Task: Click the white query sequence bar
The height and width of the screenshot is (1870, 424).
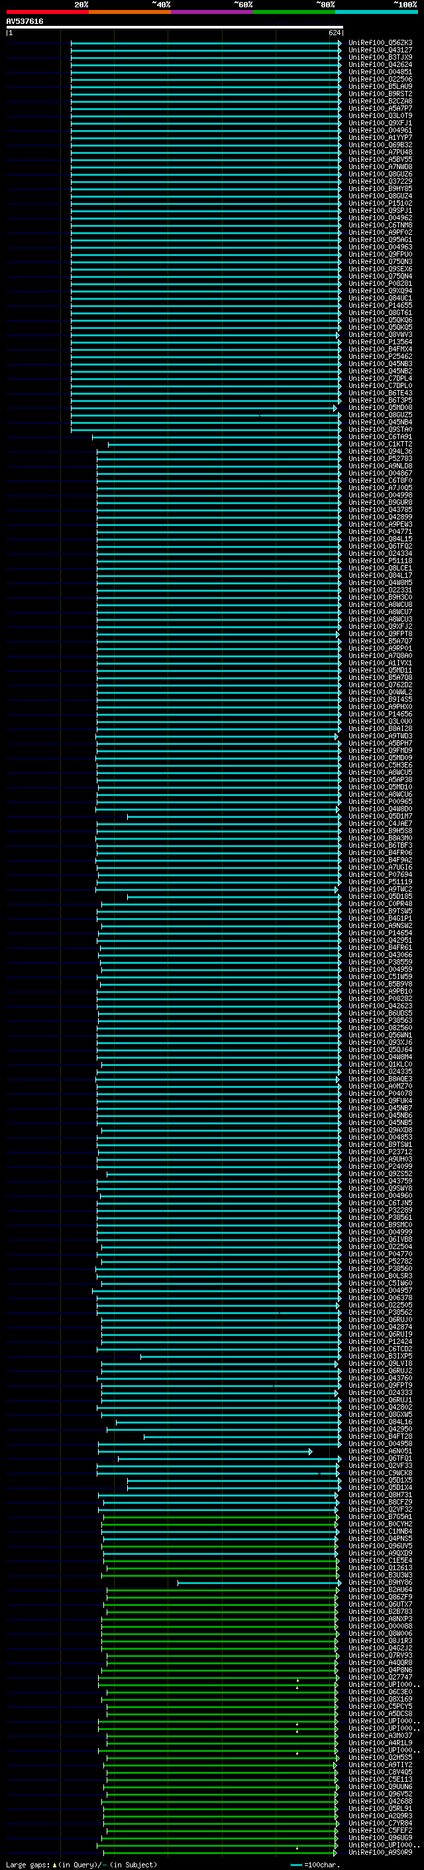Action: [x=174, y=28]
